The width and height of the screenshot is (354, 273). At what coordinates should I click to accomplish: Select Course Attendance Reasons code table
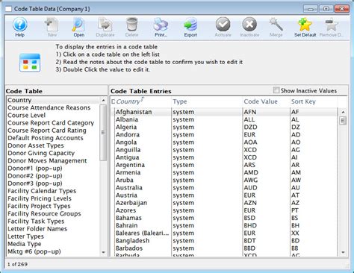click(53, 107)
